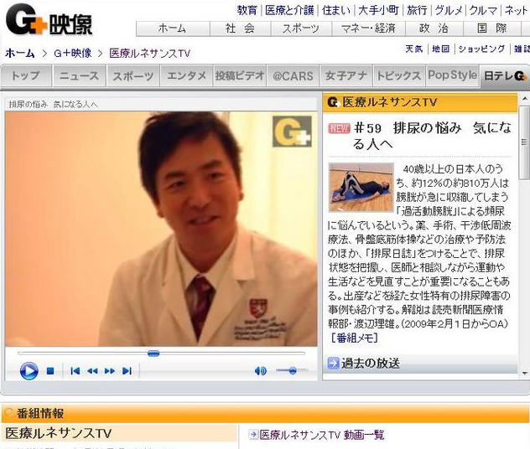The width and height of the screenshot is (530, 449).
Task: Open 国際 navigation item
Action: point(491,28)
